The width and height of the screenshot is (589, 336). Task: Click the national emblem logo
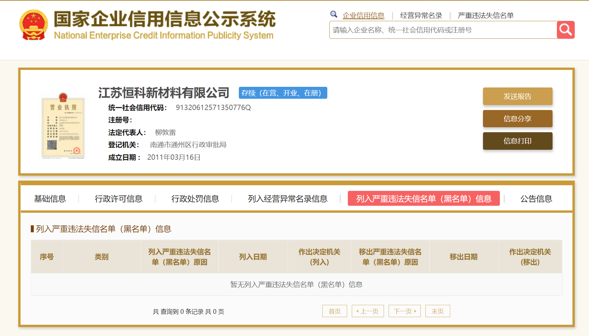point(33,25)
